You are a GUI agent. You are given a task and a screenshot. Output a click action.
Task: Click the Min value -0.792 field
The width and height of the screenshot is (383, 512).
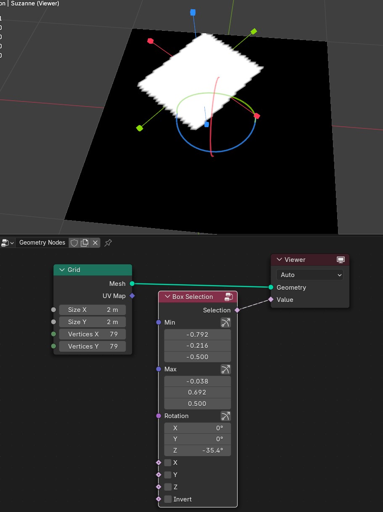point(198,335)
